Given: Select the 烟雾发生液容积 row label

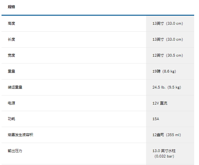Looking at the screenshot, I should point(21,135).
